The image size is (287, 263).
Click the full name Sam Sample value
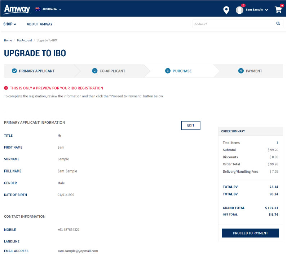pos(67,171)
